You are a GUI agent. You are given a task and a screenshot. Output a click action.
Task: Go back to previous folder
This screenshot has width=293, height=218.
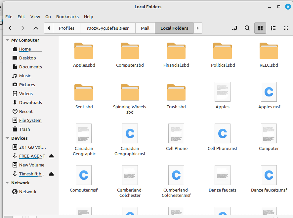[x=10, y=28]
